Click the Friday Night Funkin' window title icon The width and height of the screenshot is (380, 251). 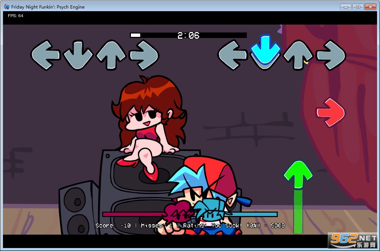point(7,7)
